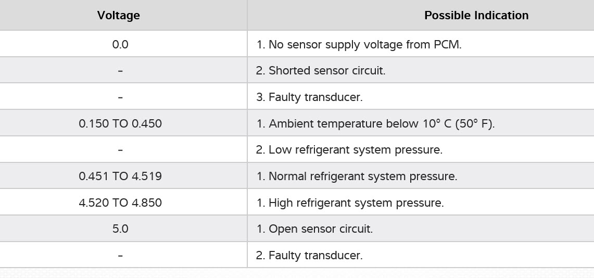The image size is (594, 278).
Task: Select dash cell beside '2. Faulty transducer'
Action: tap(120, 256)
